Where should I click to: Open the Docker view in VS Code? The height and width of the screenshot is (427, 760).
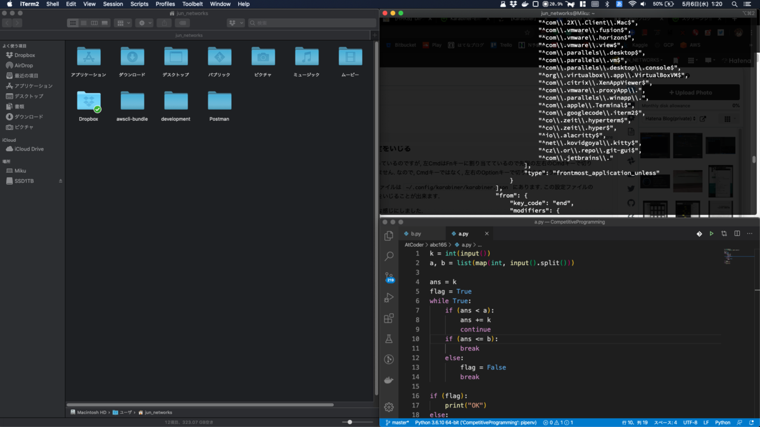[389, 380]
